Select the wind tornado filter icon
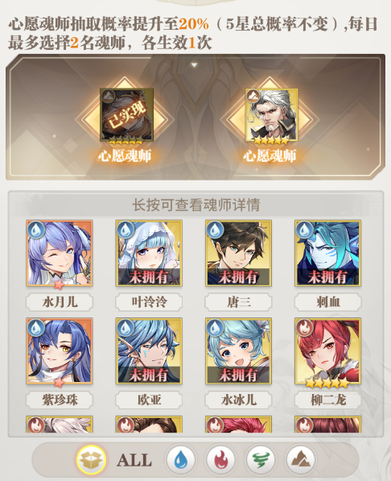391x481 pixels. click(260, 459)
